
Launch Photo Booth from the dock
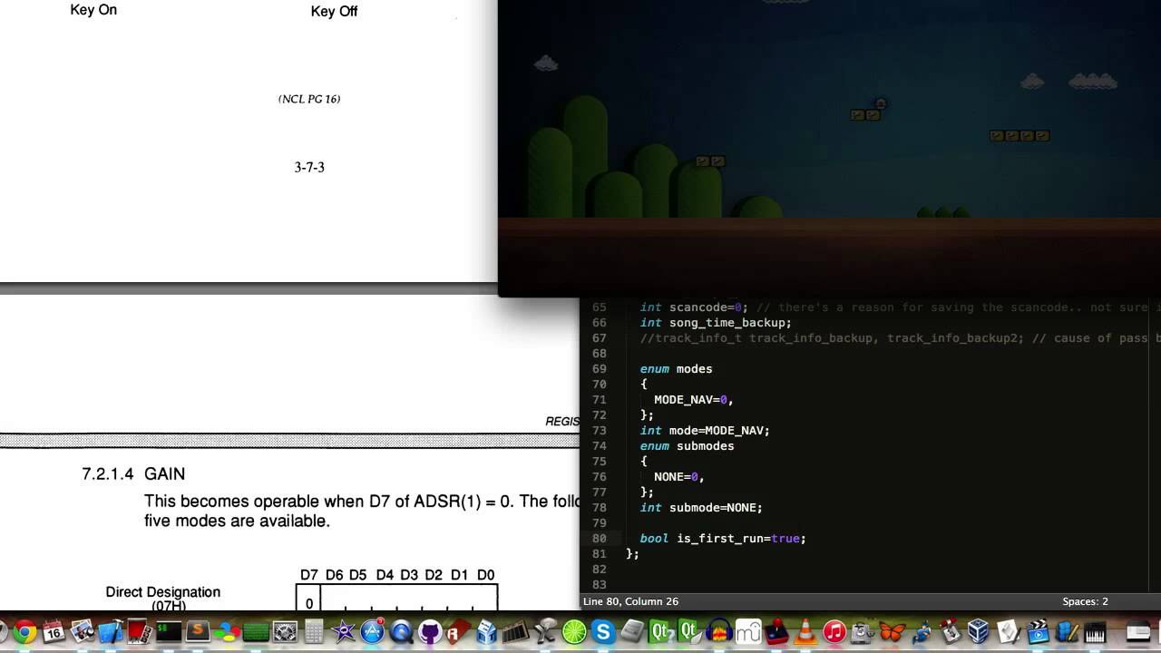(x=140, y=631)
